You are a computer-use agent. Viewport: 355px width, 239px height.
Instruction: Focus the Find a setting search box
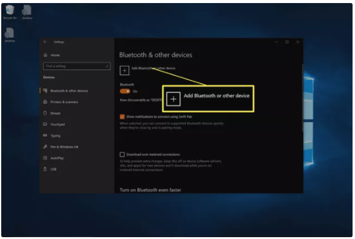77,66
